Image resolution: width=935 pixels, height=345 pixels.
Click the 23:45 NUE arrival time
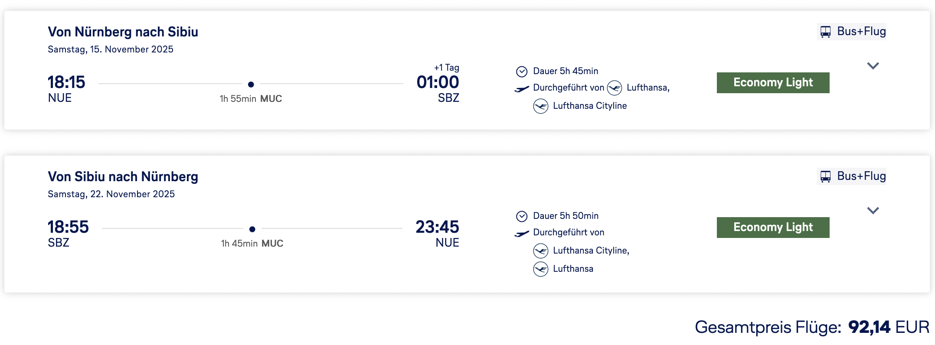pyautogui.click(x=437, y=227)
